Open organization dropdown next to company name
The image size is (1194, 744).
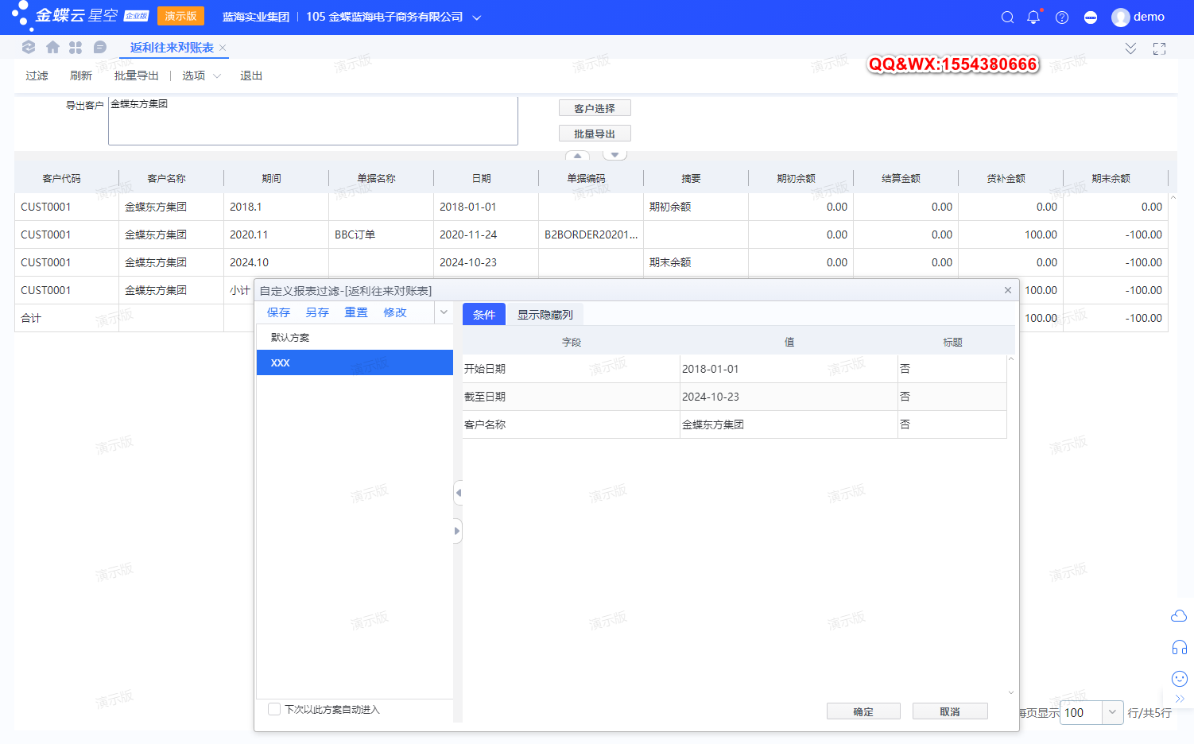[477, 17]
